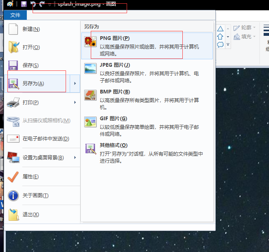Screen dimensions: 269x252
Task: Save as PNG 图片(P)
Action: point(147,46)
